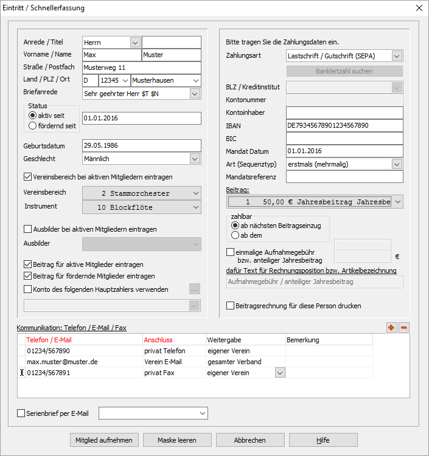The image size is (429, 456).
Task: Click the 'Mitglied aufnehmen' button
Action: click(103, 440)
